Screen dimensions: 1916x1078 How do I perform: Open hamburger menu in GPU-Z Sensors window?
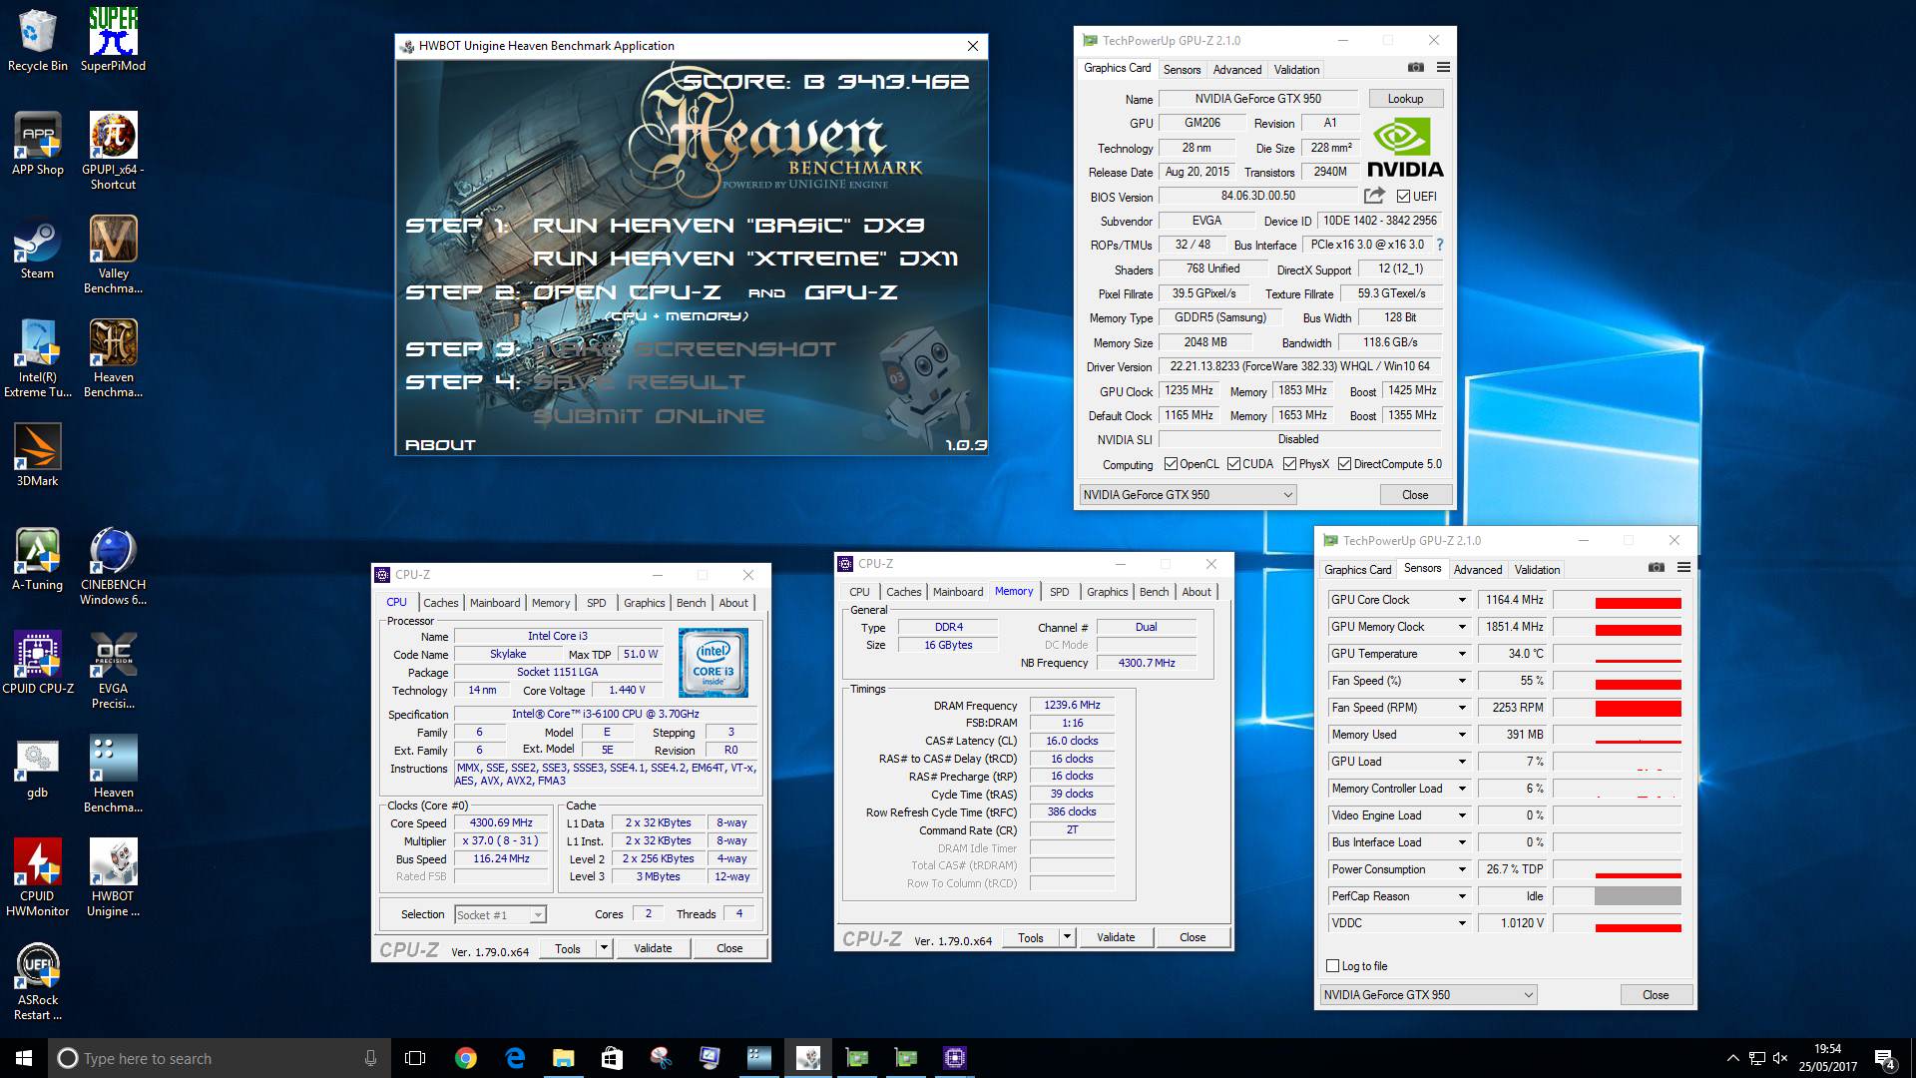(x=1683, y=567)
